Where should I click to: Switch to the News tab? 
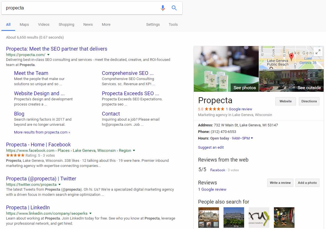click(88, 25)
